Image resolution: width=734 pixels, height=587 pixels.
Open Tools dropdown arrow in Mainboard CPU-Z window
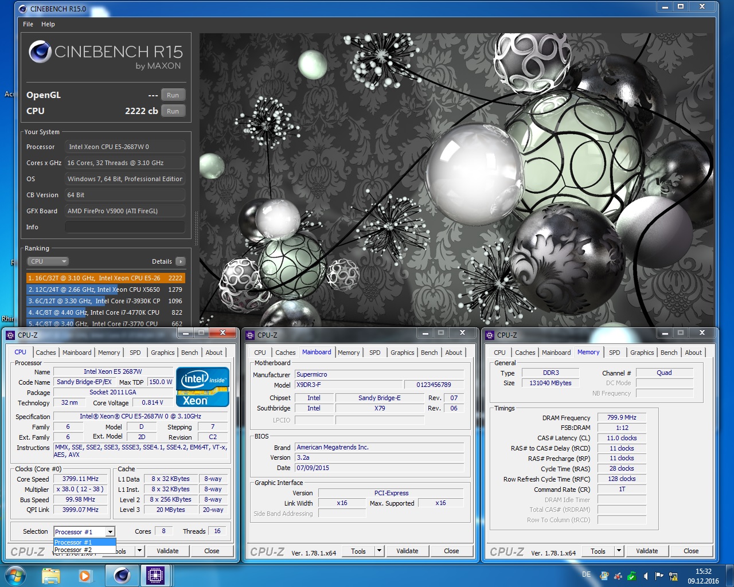(x=379, y=551)
